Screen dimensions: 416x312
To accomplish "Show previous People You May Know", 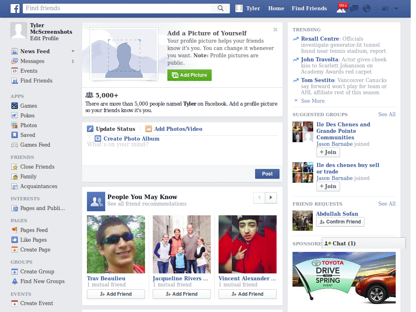I will 259,197.
